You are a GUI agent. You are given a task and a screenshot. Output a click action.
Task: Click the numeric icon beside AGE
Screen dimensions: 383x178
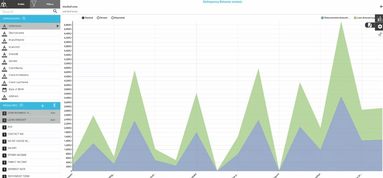tap(4, 127)
